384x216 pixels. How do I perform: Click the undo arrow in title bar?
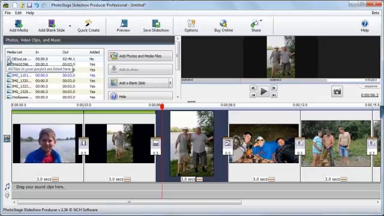[37, 5]
